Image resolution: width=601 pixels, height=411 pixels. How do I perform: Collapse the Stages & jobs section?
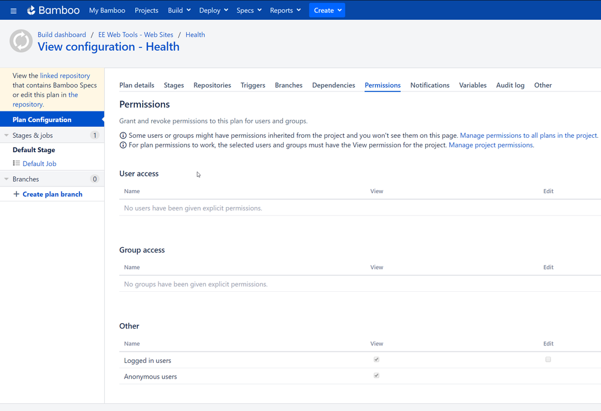(6, 135)
